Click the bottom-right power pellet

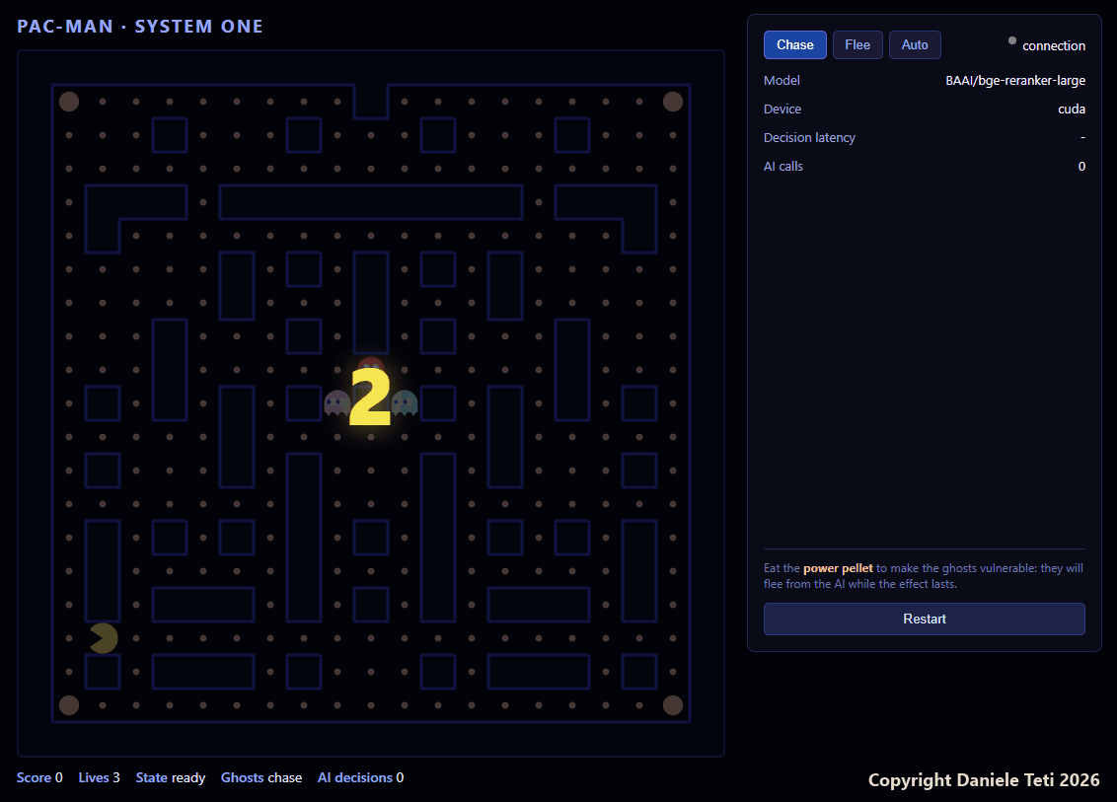(673, 705)
